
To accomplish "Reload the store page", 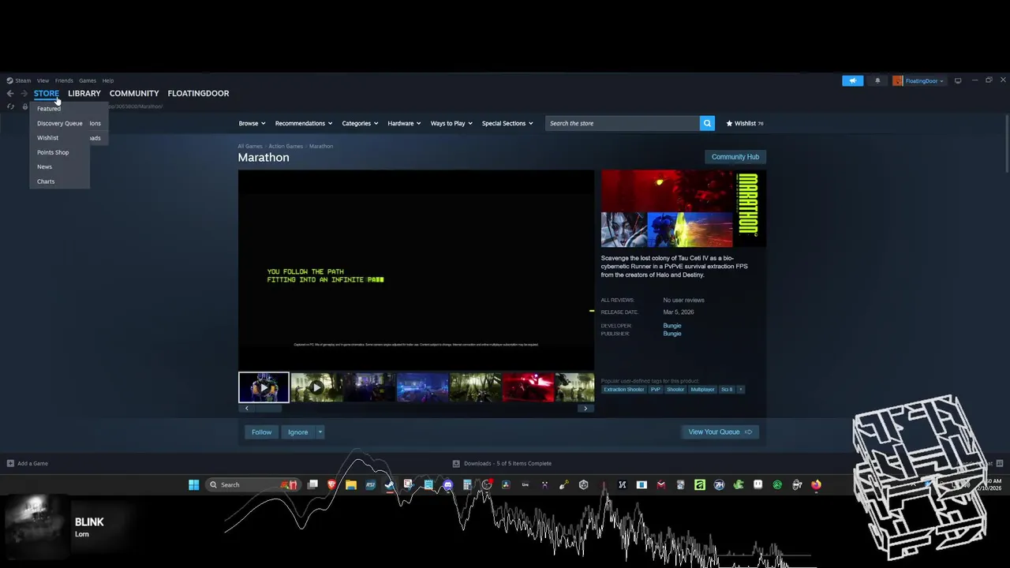I will coord(10,106).
